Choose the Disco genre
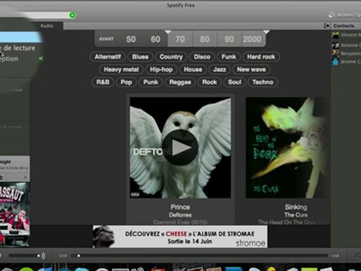 tap(202, 57)
